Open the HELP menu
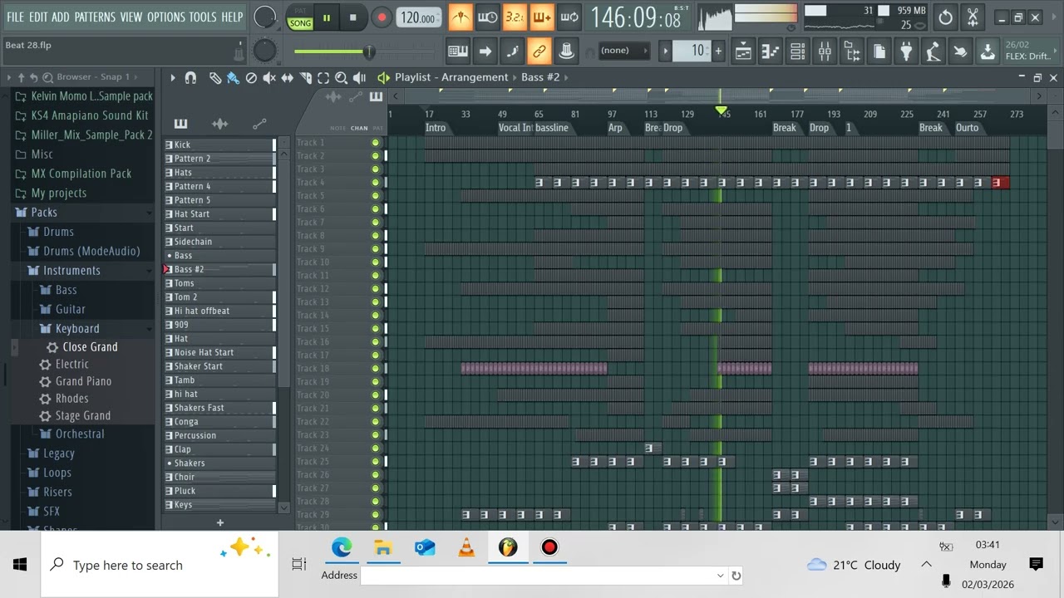 click(232, 17)
